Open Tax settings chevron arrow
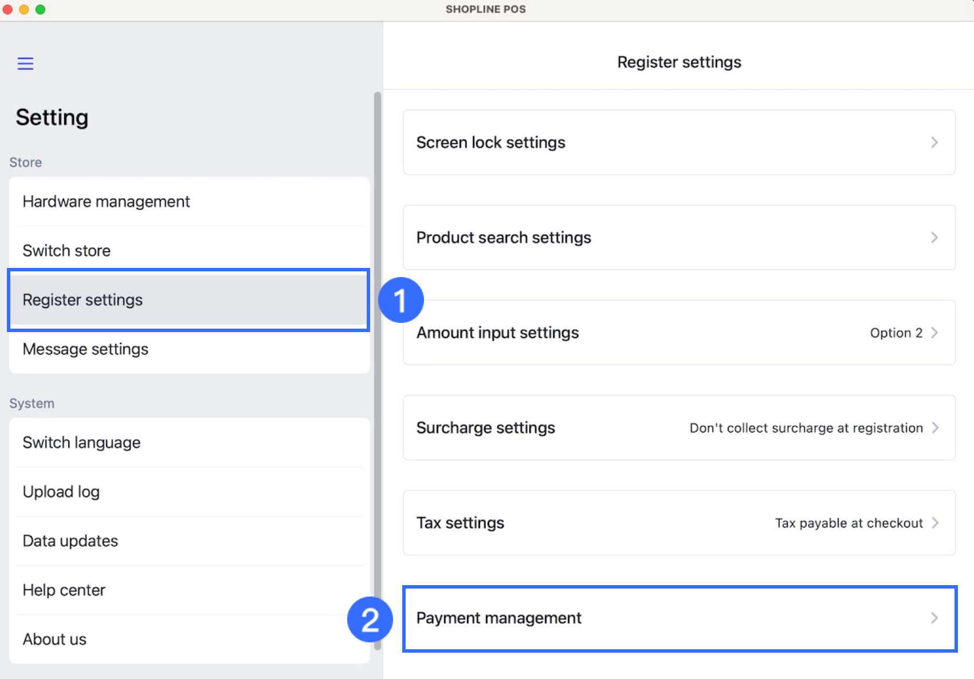This screenshot has width=974, height=679. 935,523
